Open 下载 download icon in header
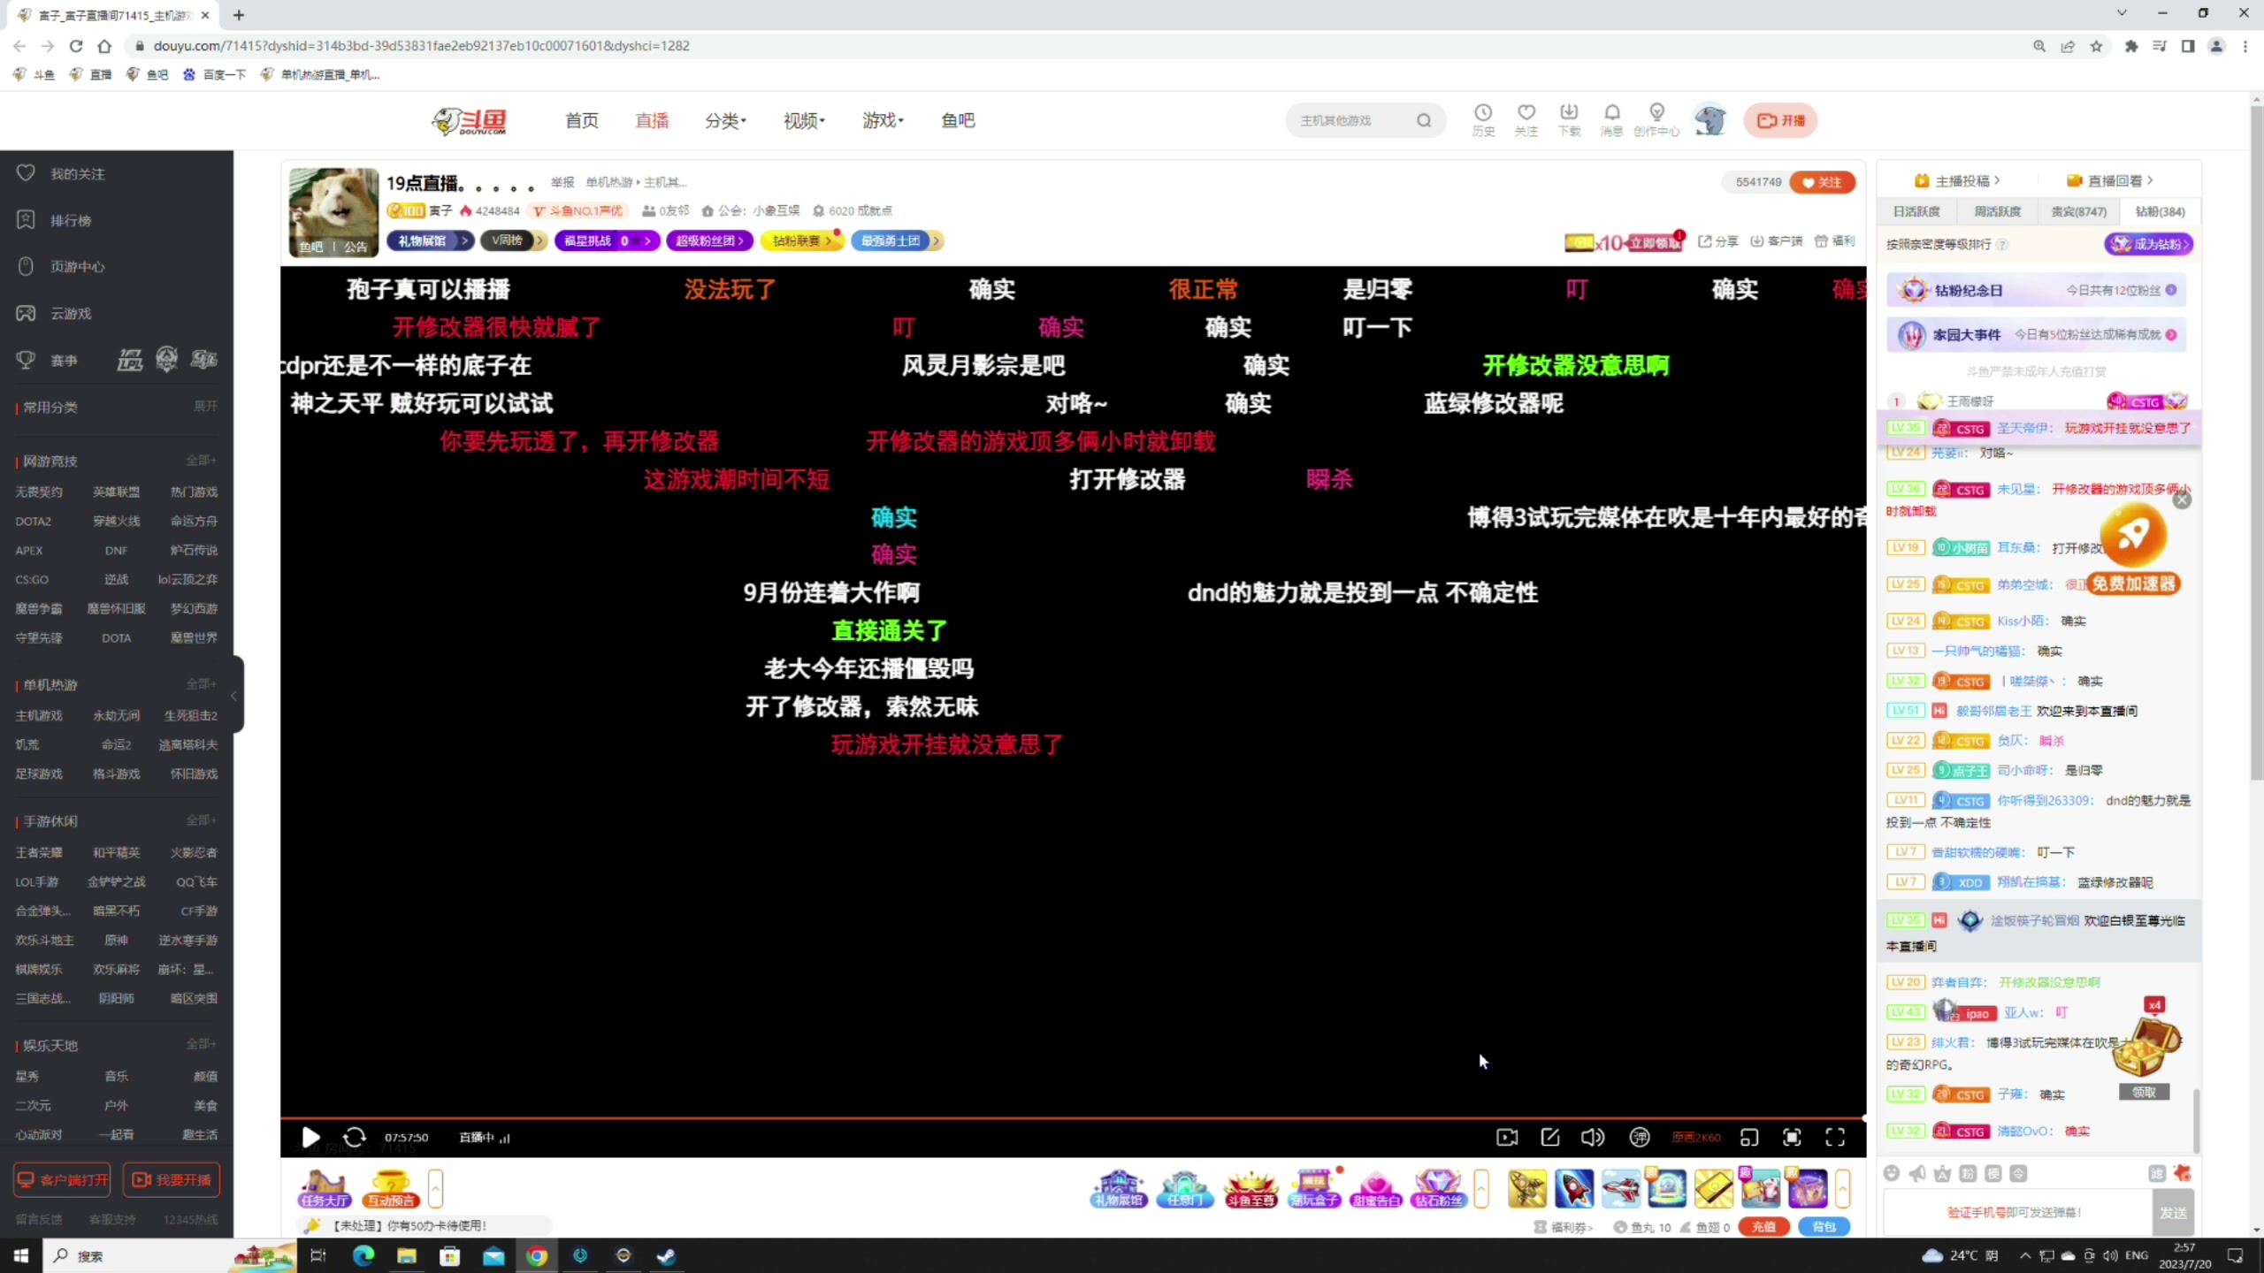2264x1273 pixels. 1569,119
